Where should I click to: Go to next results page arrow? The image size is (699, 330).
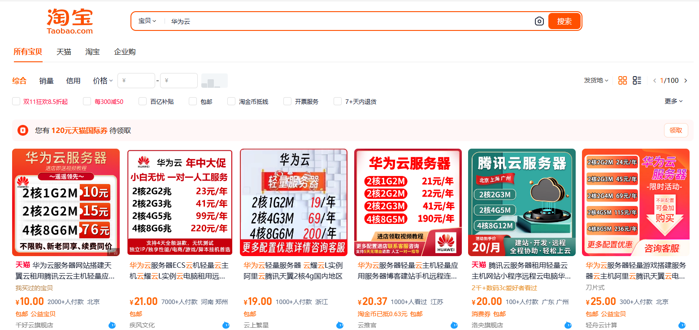[x=685, y=81]
